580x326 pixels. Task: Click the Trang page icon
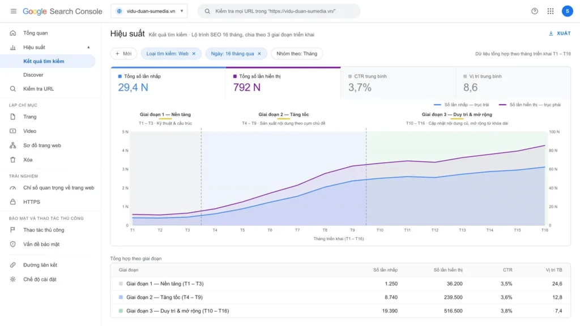point(13,117)
